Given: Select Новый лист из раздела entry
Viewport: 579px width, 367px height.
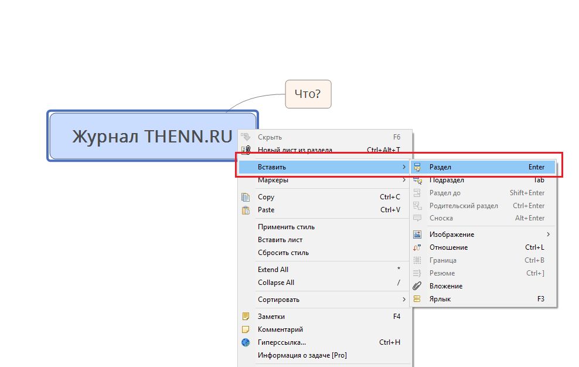Looking at the screenshot, I should (x=325, y=149).
